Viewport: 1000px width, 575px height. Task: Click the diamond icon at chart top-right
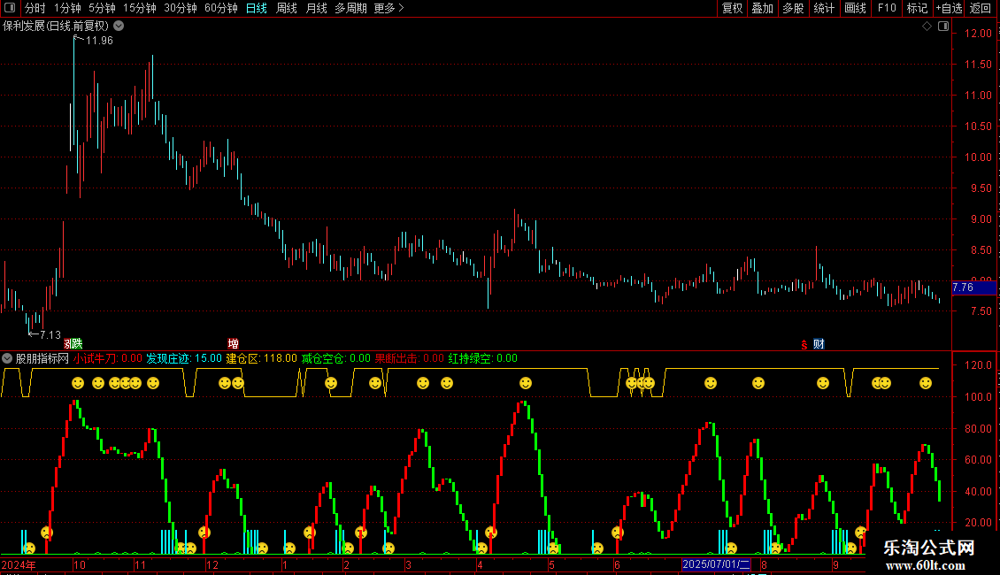(x=927, y=26)
